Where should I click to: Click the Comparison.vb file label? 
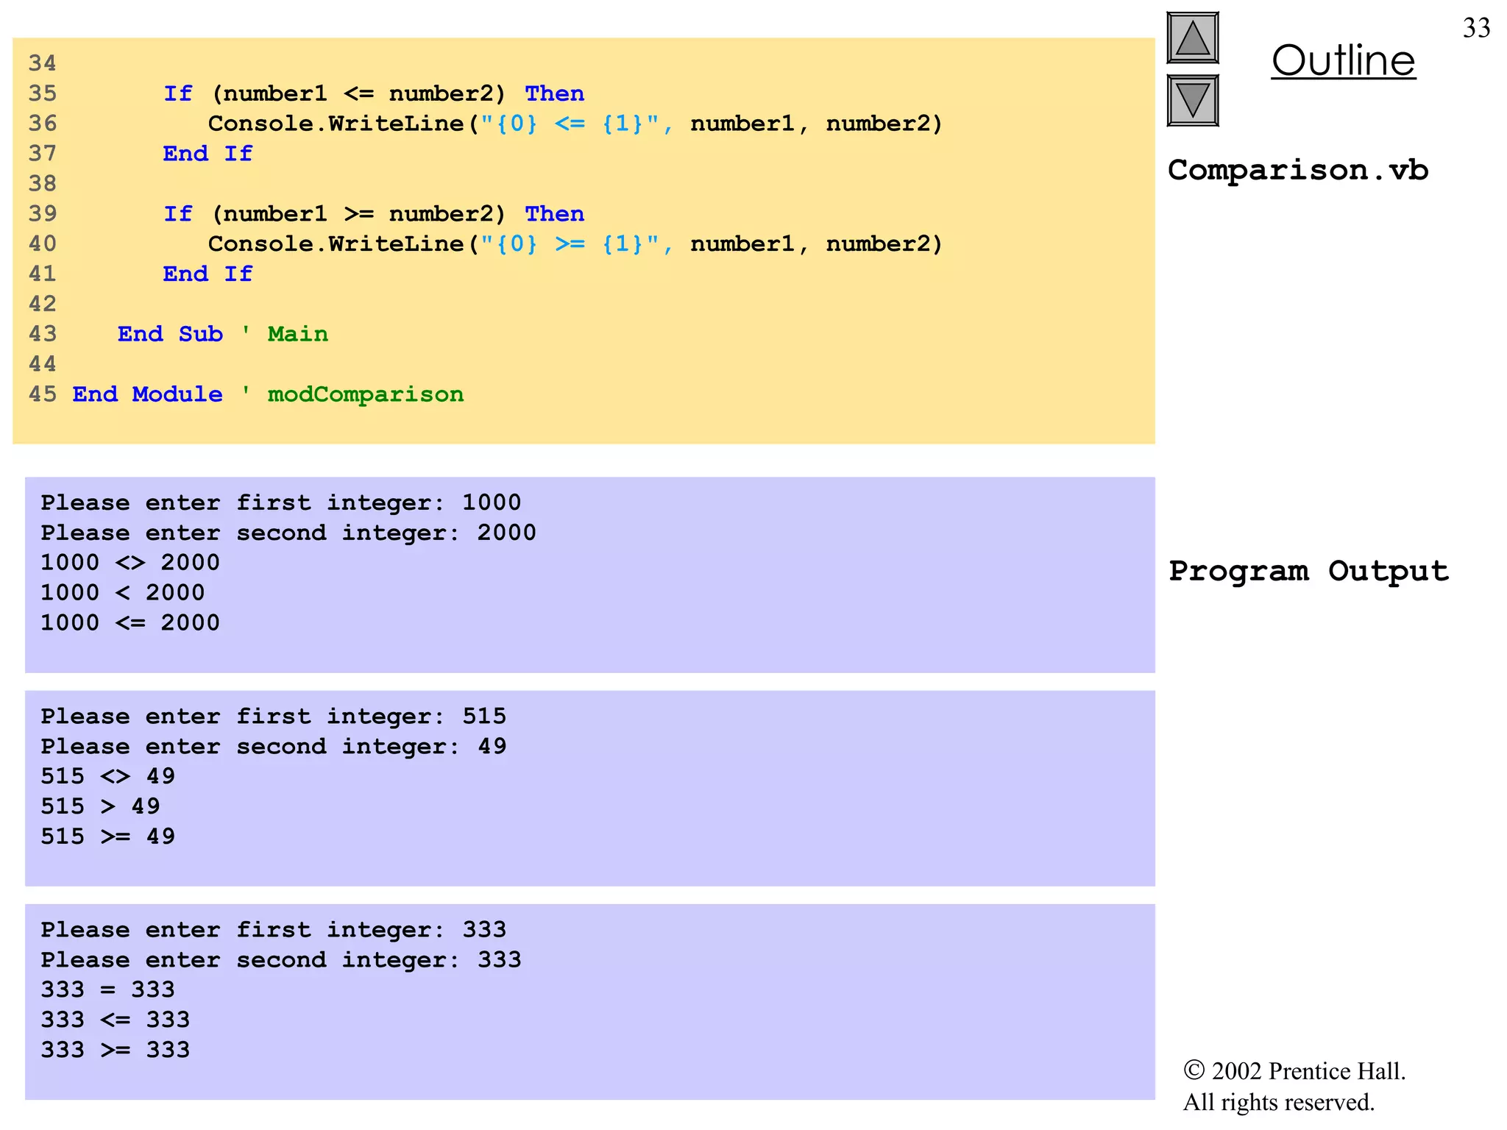click(x=1297, y=171)
